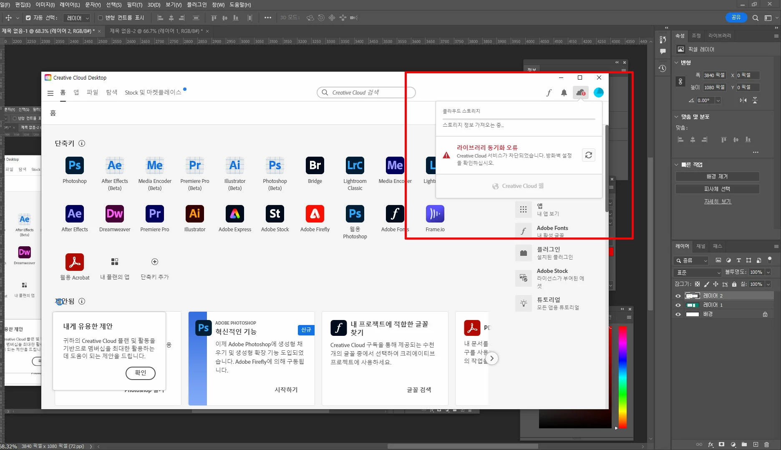Launch Lightroom Classic icon
The height and width of the screenshot is (450, 781).
click(355, 165)
